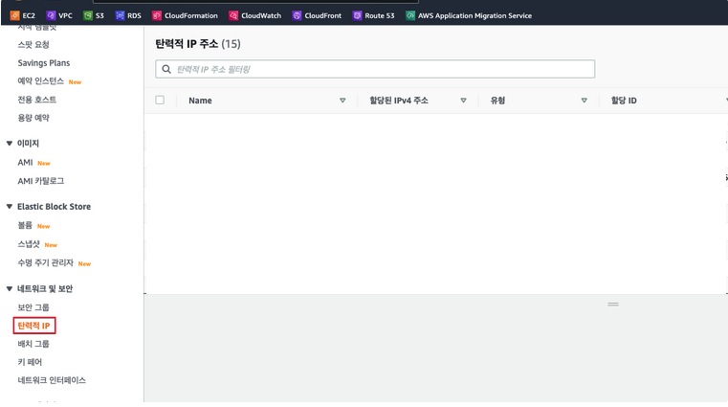Collapse the Elastic Block Store section

coord(10,207)
